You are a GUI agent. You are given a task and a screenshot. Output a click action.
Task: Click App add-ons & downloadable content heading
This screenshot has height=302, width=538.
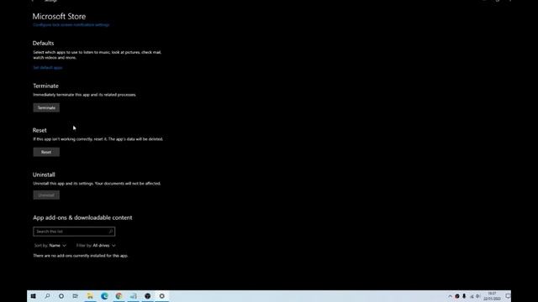tap(82, 218)
